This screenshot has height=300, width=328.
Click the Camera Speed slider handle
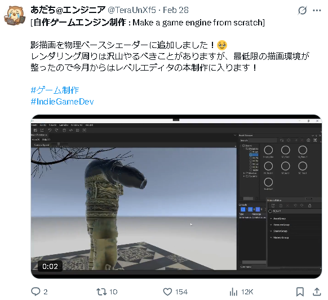click(x=59, y=144)
